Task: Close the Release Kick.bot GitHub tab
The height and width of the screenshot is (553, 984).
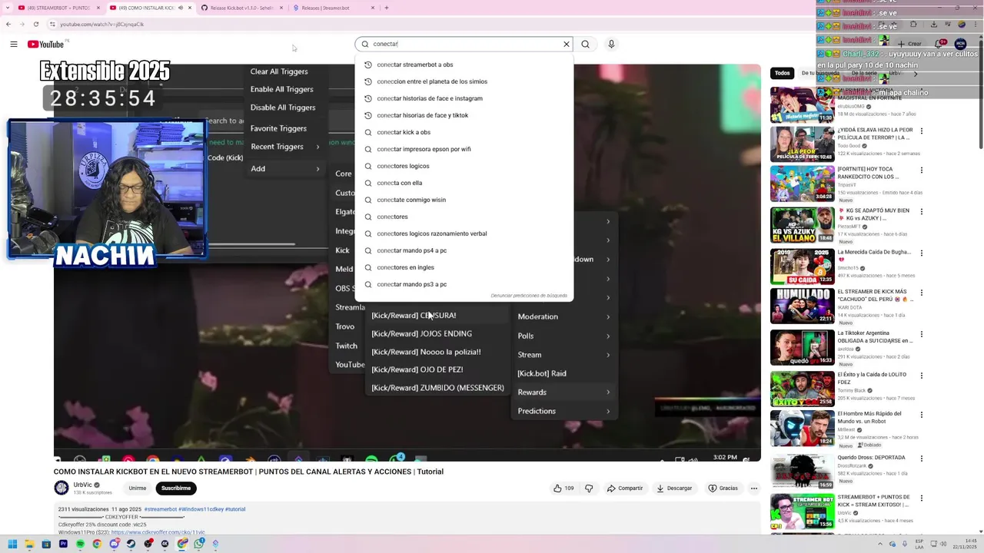Action: coord(281,8)
